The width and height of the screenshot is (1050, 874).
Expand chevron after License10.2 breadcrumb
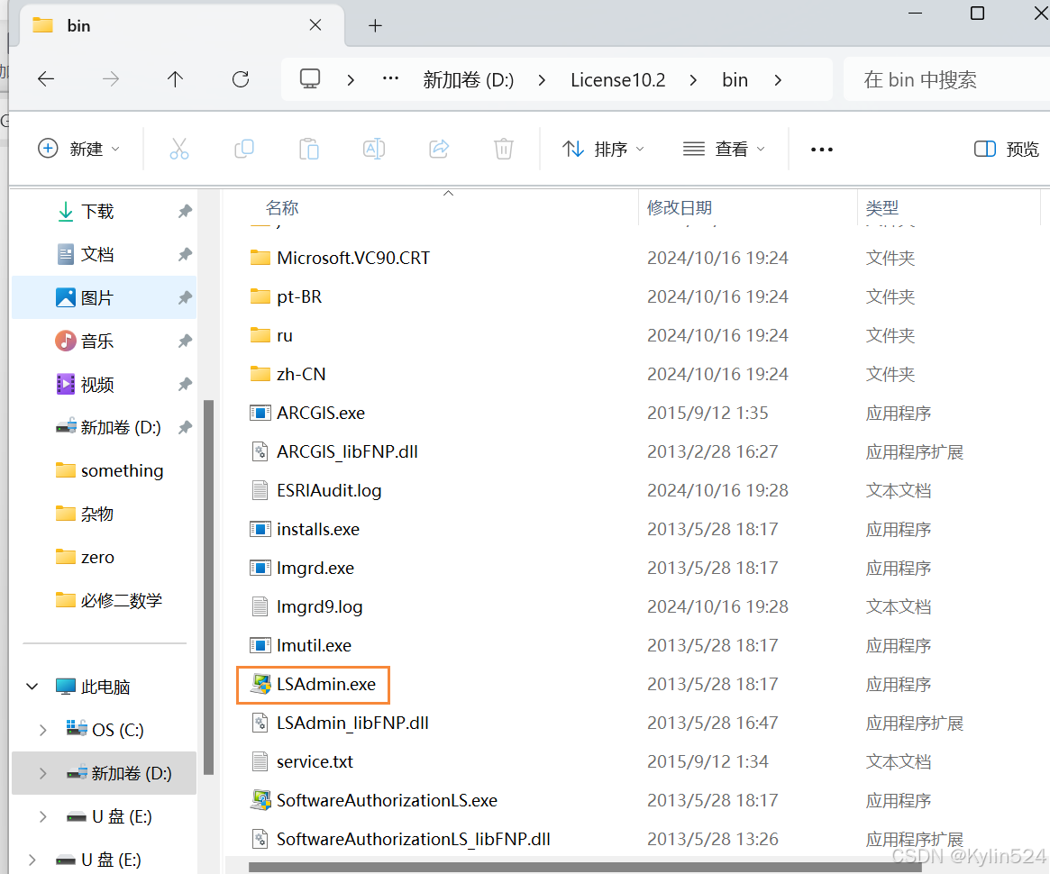tap(694, 80)
